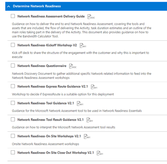Open PPT icon beside Kickoff Workshop-V2
Viewport: 167px width, 164px height.
pos(83,45)
